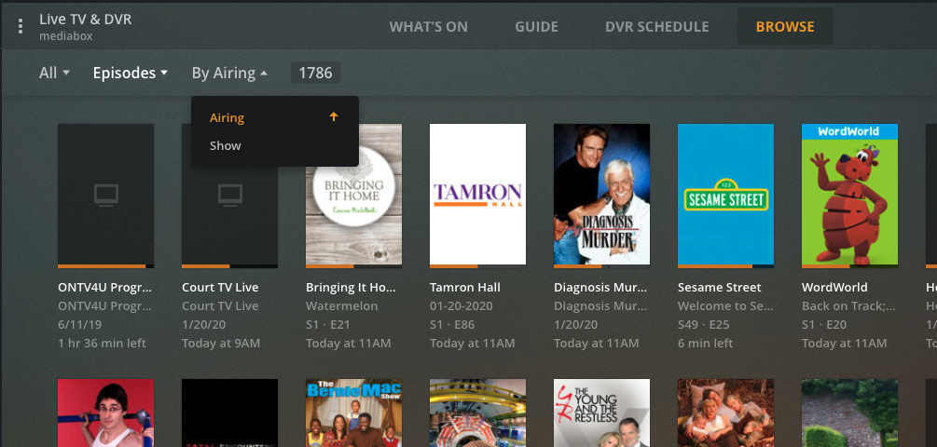This screenshot has height=447, width=937.
Task: Open the poster with man holding weights
Action: tap(105, 413)
